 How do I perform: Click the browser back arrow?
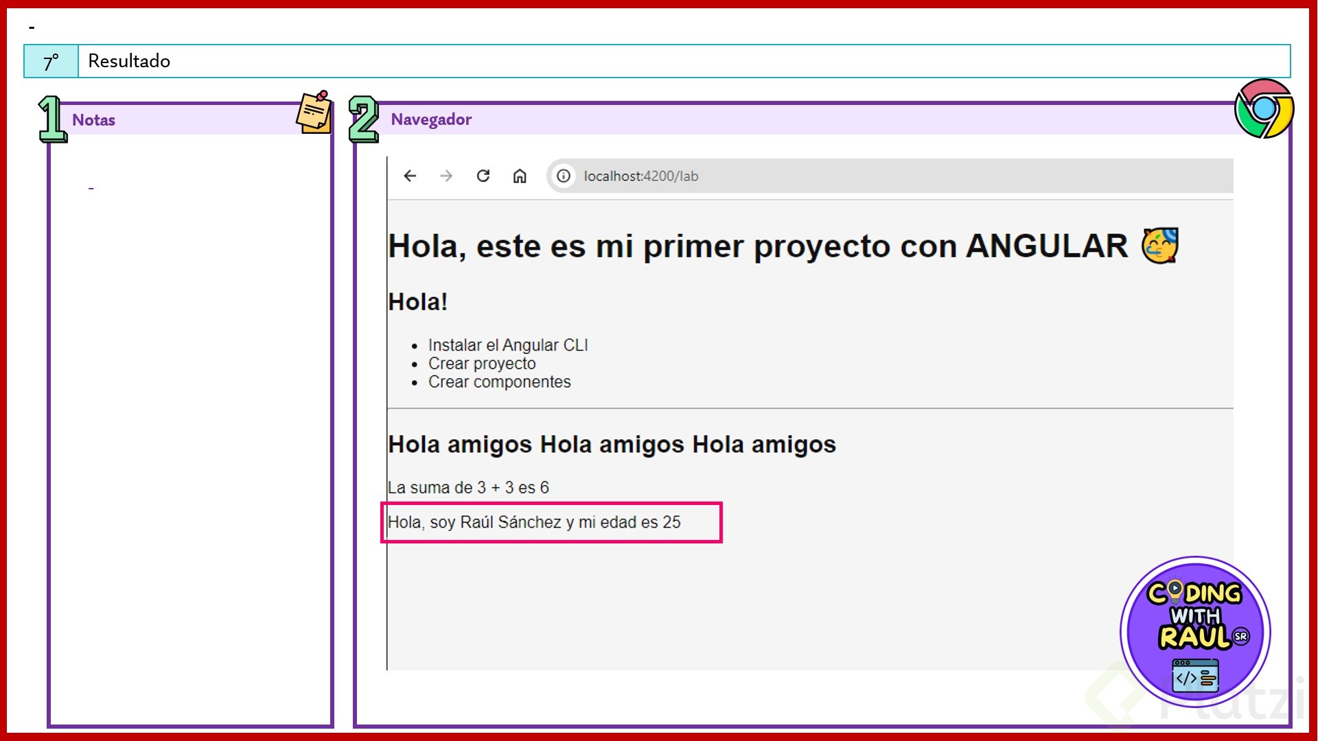(410, 176)
